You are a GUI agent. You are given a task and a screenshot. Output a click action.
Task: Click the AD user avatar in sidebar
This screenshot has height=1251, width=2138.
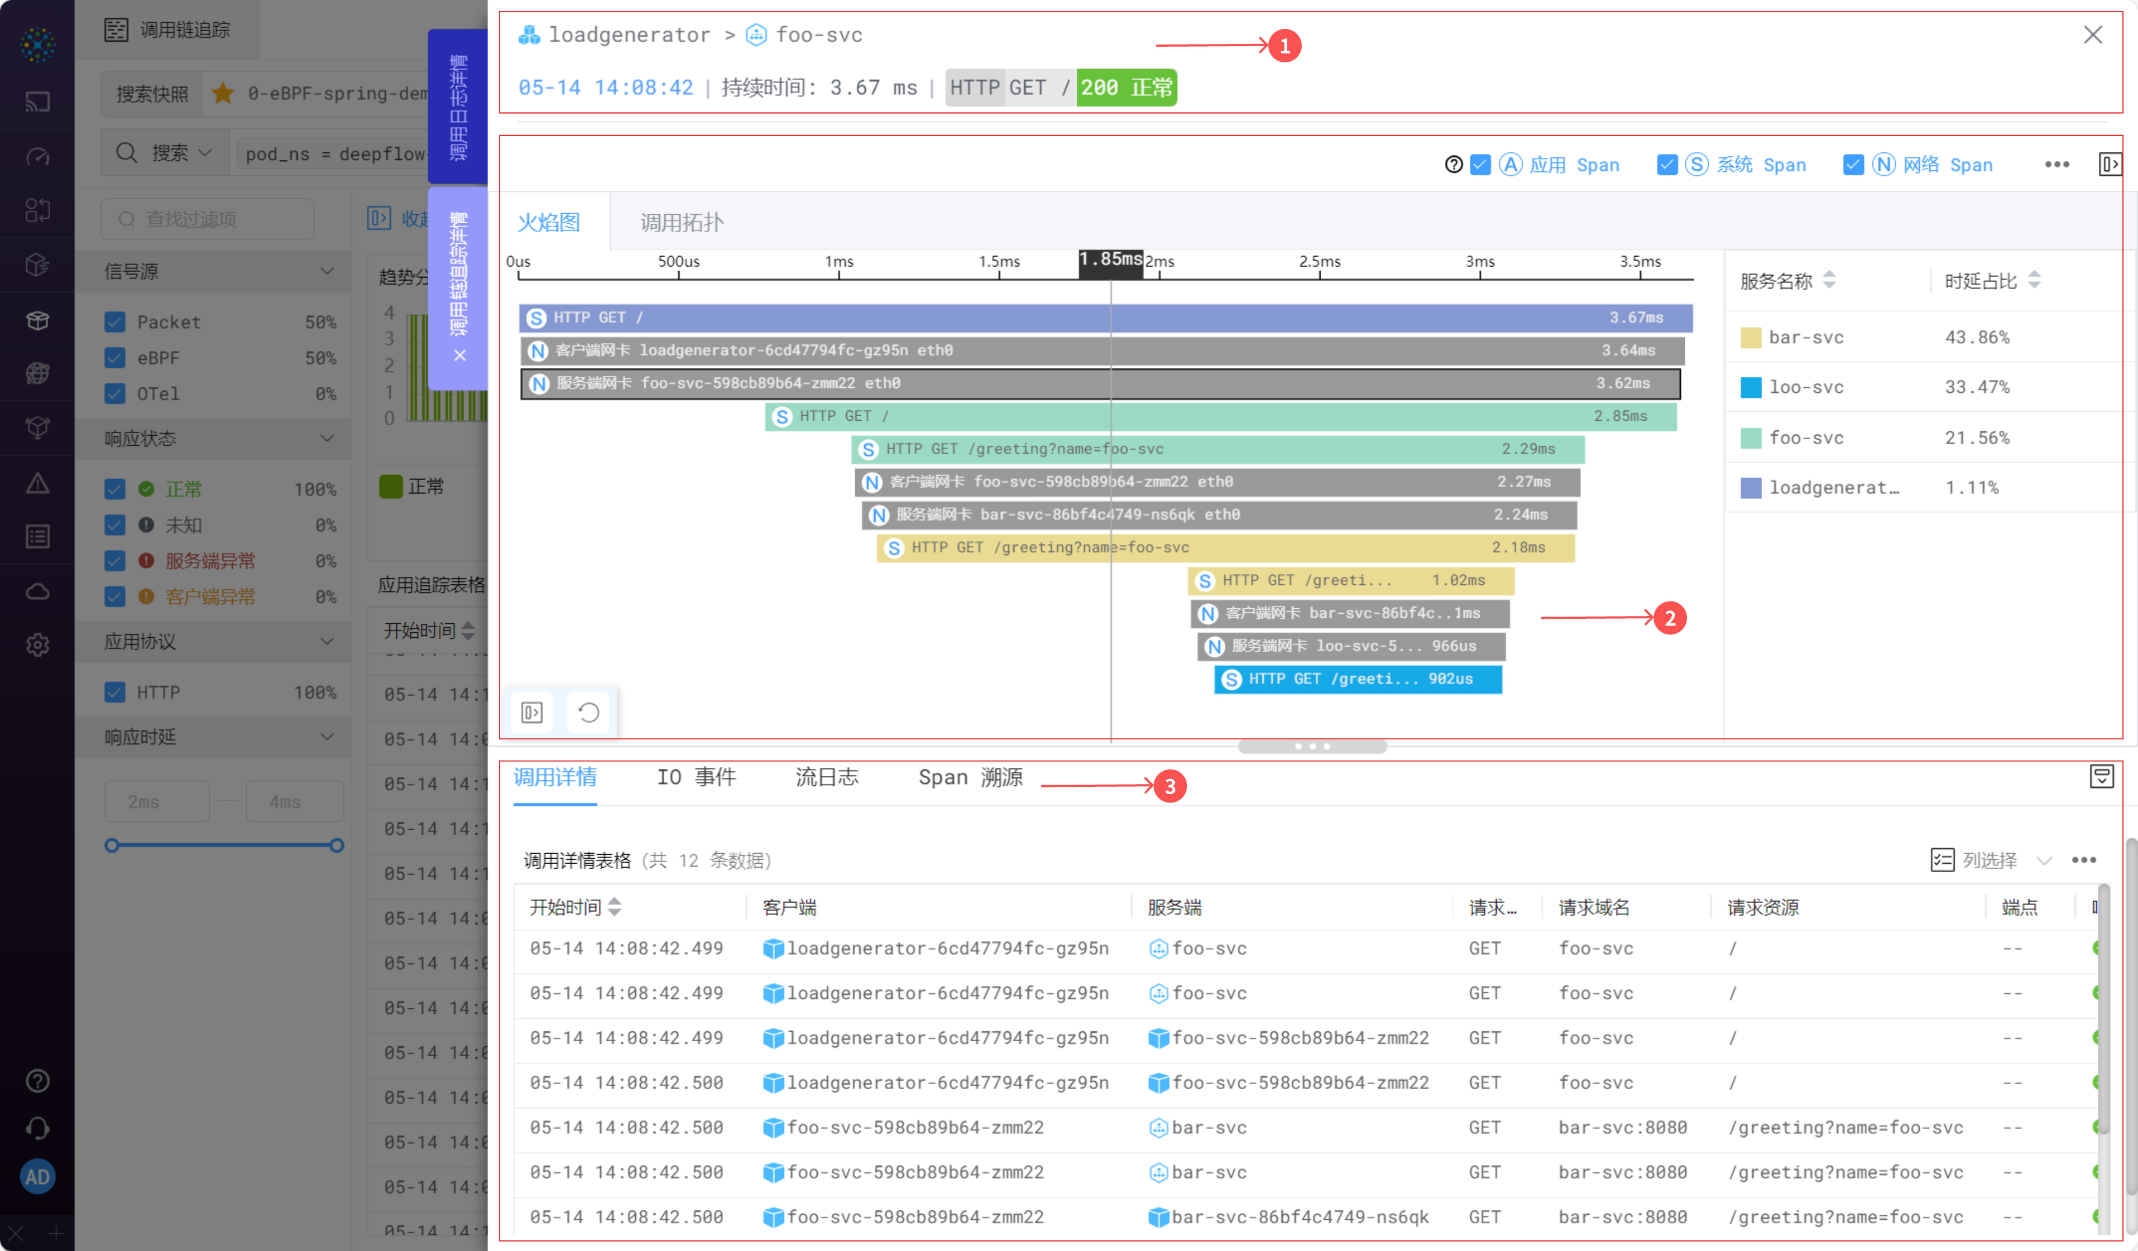coord(37,1176)
